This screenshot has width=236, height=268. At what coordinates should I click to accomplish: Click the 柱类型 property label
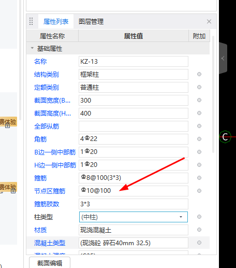click(x=43, y=217)
